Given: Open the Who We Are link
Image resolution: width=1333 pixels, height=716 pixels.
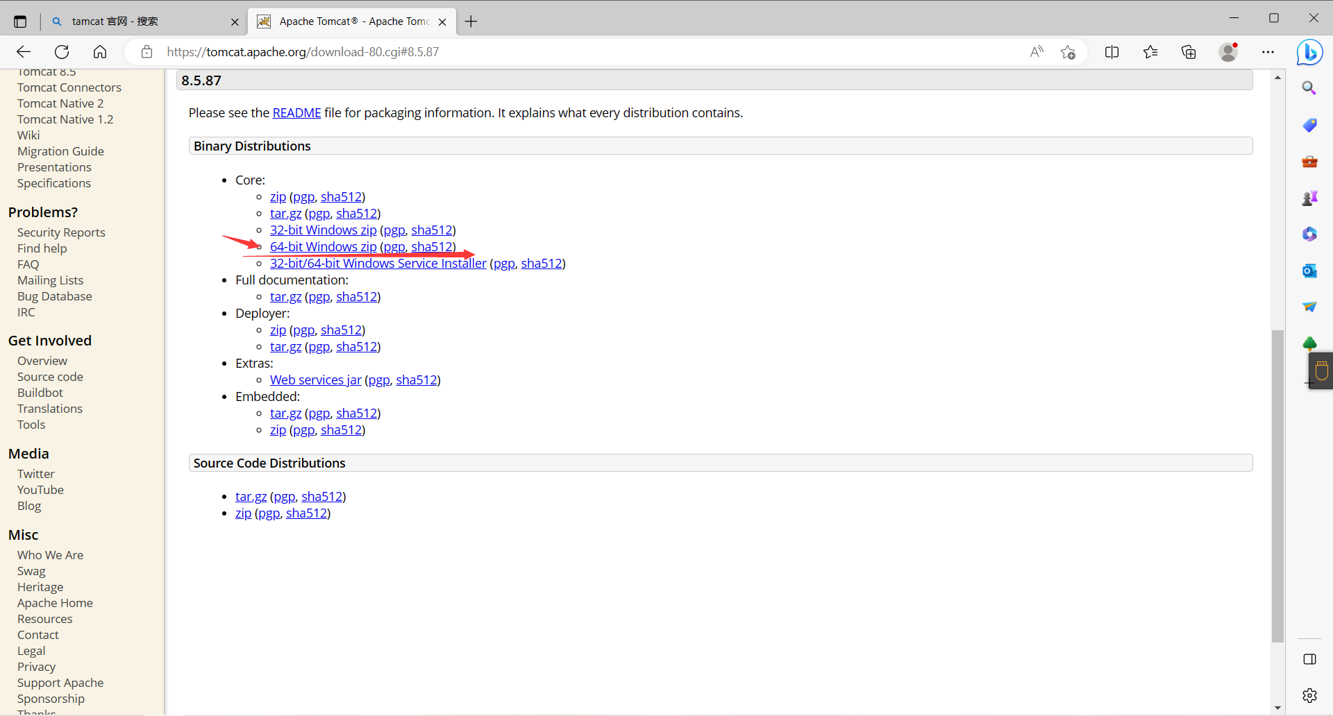Looking at the screenshot, I should point(50,555).
